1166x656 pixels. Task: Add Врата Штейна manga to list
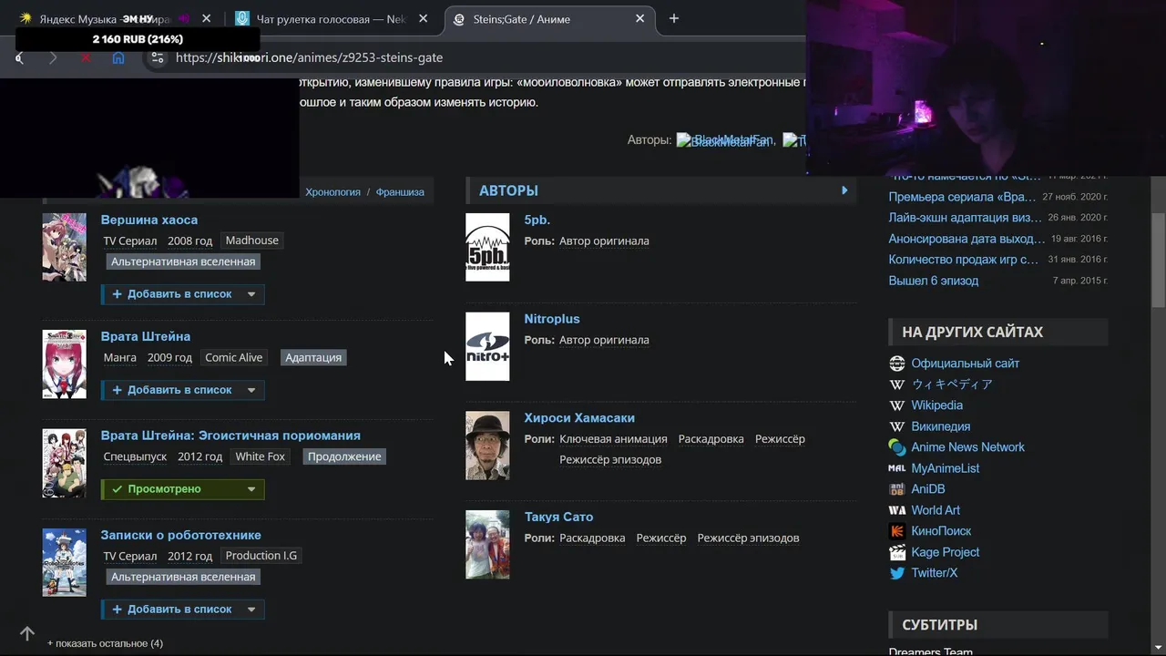click(x=171, y=390)
